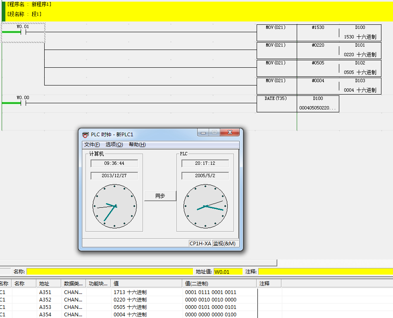
Task: Click the 地址值 field showing W0.01
Action: click(x=228, y=272)
